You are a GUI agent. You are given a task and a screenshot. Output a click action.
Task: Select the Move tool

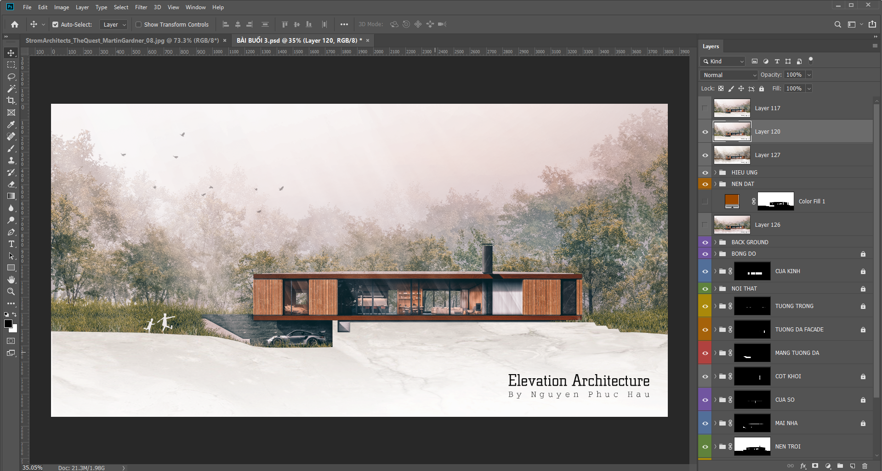point(11,53)
